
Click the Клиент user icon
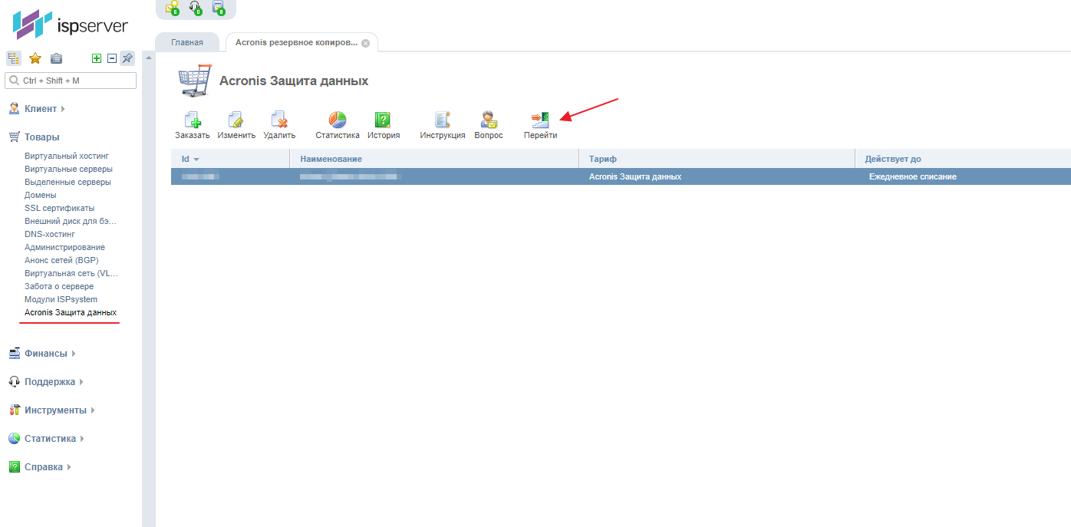(x=14, y=109)
